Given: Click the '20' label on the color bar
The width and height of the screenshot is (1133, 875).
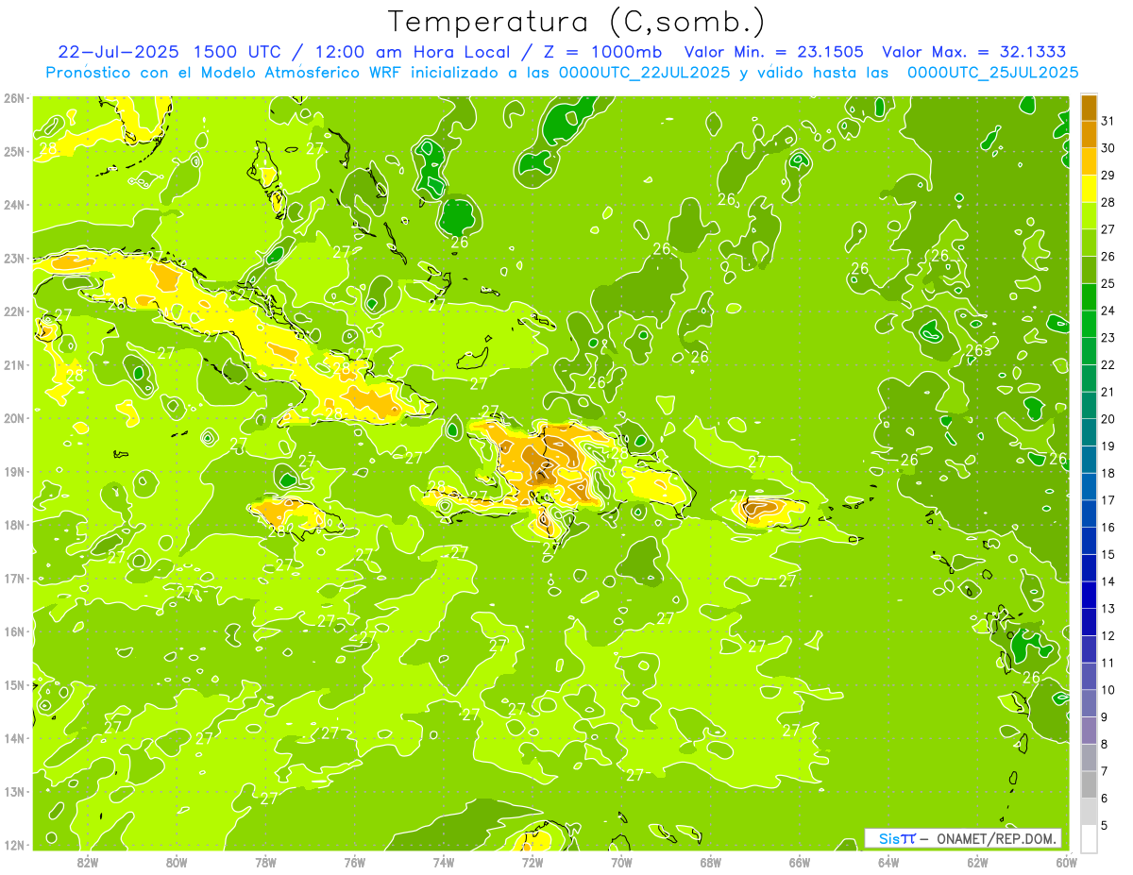Looking at the screenshot, I should click(x=1108, y=419).
